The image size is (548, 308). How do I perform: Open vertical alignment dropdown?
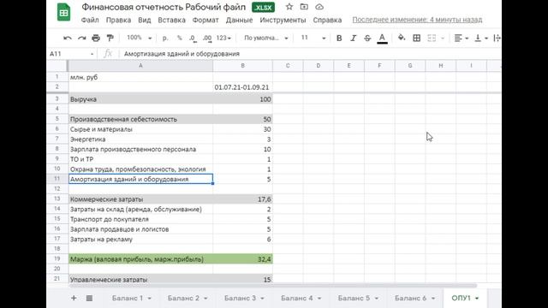coord(481,38)
